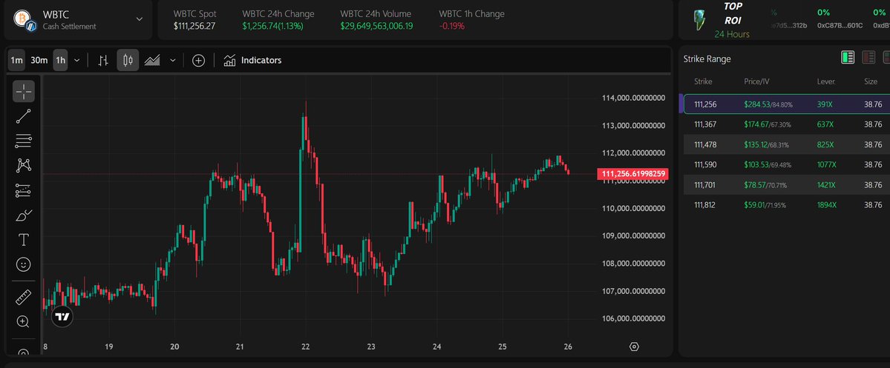Expand the chart style dropdown arrow
The width and height of the screenshot is (890, 368).
click(173, 61)
